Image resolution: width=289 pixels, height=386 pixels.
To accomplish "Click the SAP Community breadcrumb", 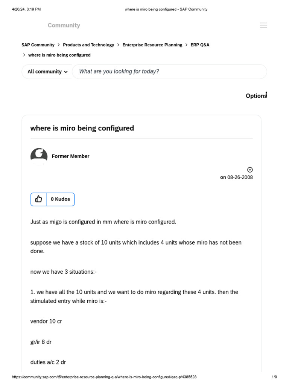I will click(x=38, y=45).
